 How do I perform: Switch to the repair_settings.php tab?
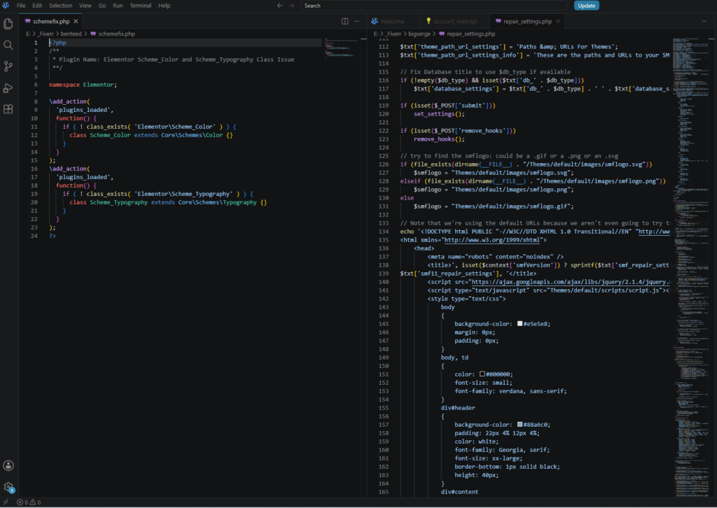(x=527, y=22)
